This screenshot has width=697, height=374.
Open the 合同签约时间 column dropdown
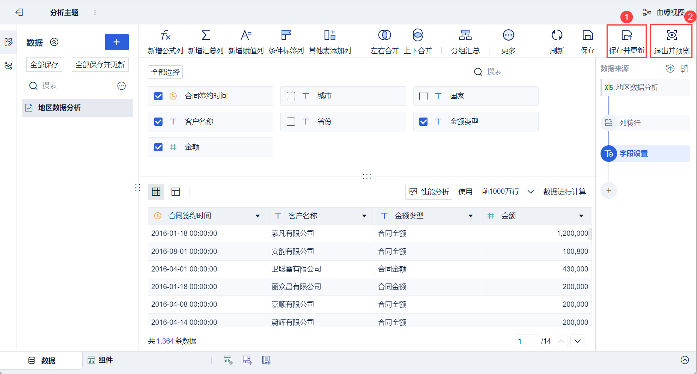(x=258, y=216)
